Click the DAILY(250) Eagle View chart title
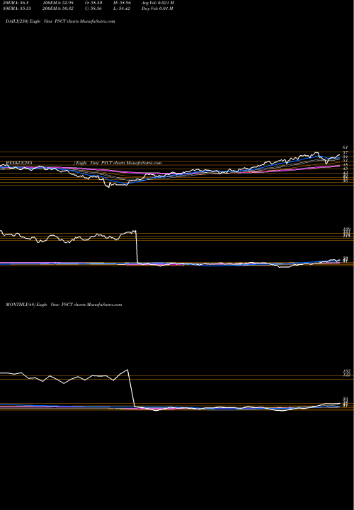Viewport: 354px width, 510px height. (x=60, y=21)
